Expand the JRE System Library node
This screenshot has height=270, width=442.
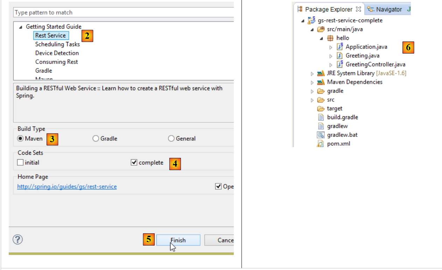[x=312, y=73]
